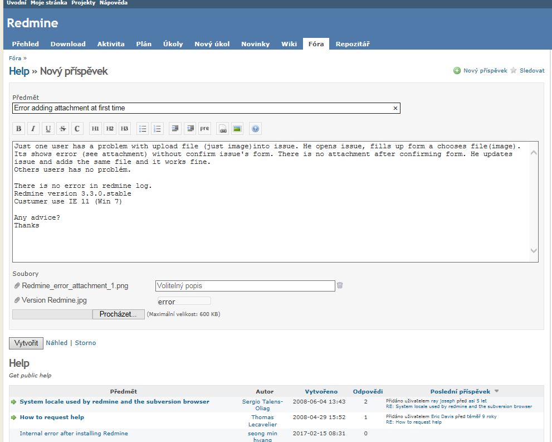Open the Repozitář tab
Screen dimensions: 552x442
click(x=353, y=44)
